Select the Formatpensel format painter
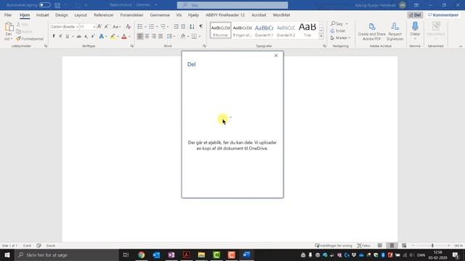This screenshot has height=261, width=465. [x=30, y=38]
